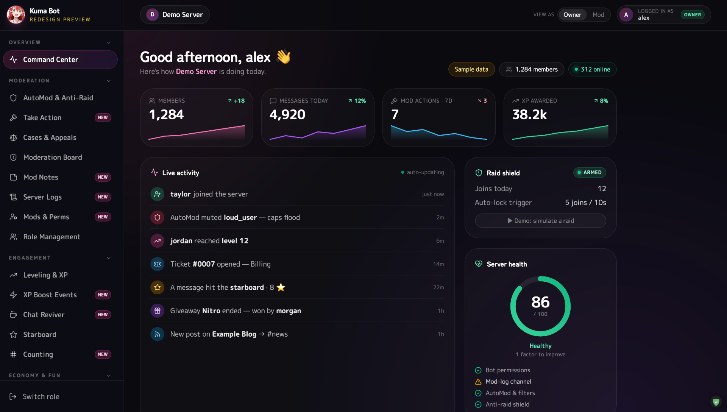Viewport: 727px width, 412px height.
Task: Click the Counting hash icon
Action: coord(13,354)
